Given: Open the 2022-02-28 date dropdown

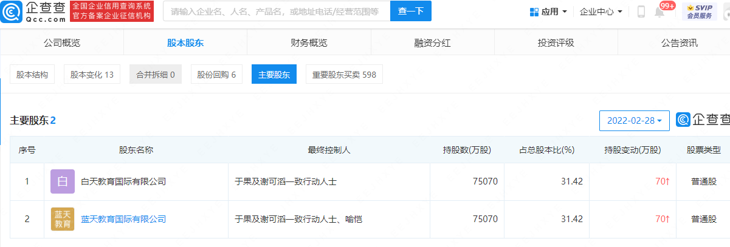Looking at the screenshot, I should coord(634,120).
